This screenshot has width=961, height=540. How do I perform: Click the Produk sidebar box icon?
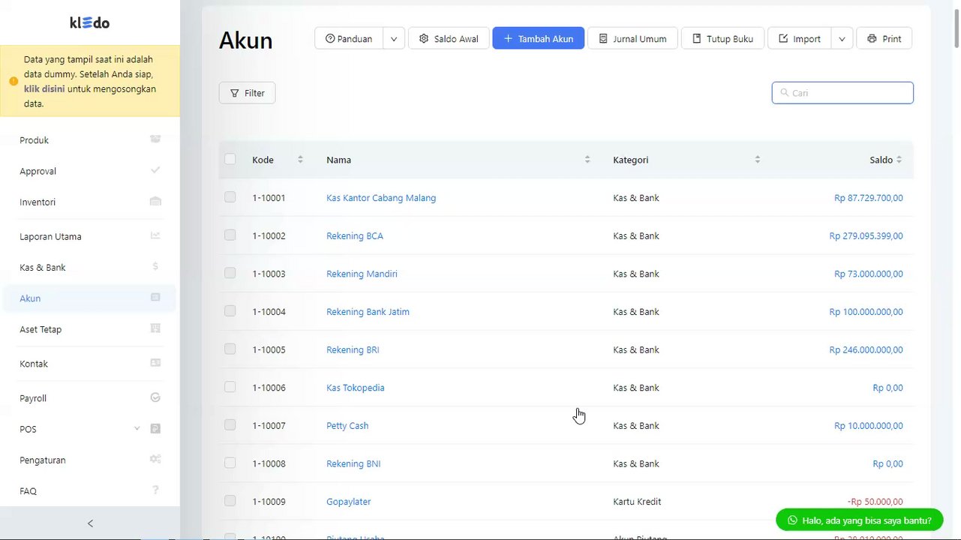pyautogui.click(x=155, y=139)
